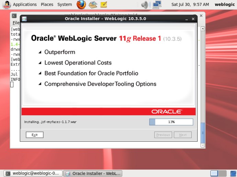
Task: Click the terminal window menu icon
Action: click(x=14, y=16)
